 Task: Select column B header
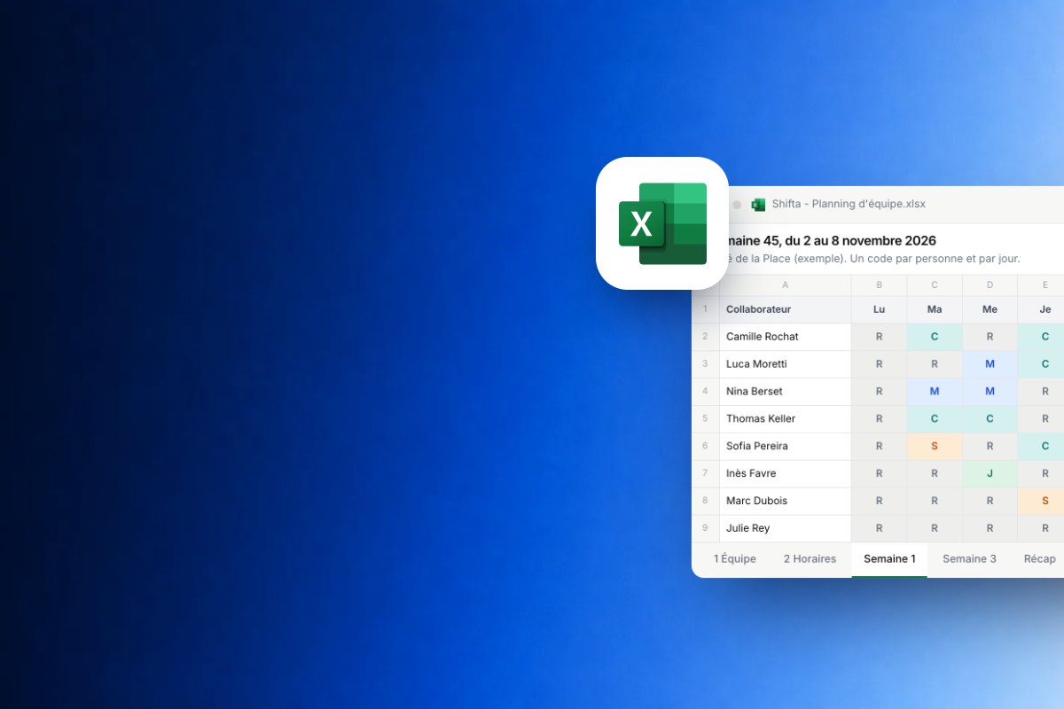(x=879, y=285)
